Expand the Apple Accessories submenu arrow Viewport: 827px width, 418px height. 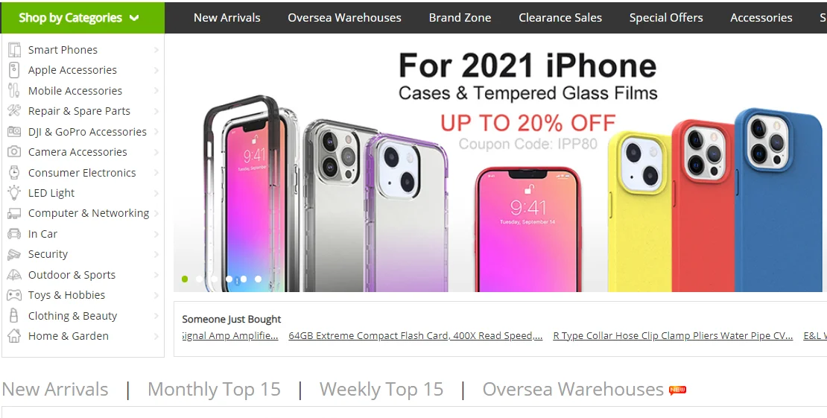click(x=156, y=70)
